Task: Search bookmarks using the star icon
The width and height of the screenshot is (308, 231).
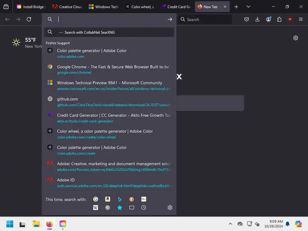Action: tap(120, 208)
